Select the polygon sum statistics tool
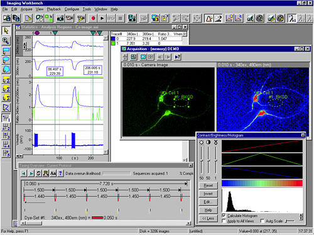 6,97
